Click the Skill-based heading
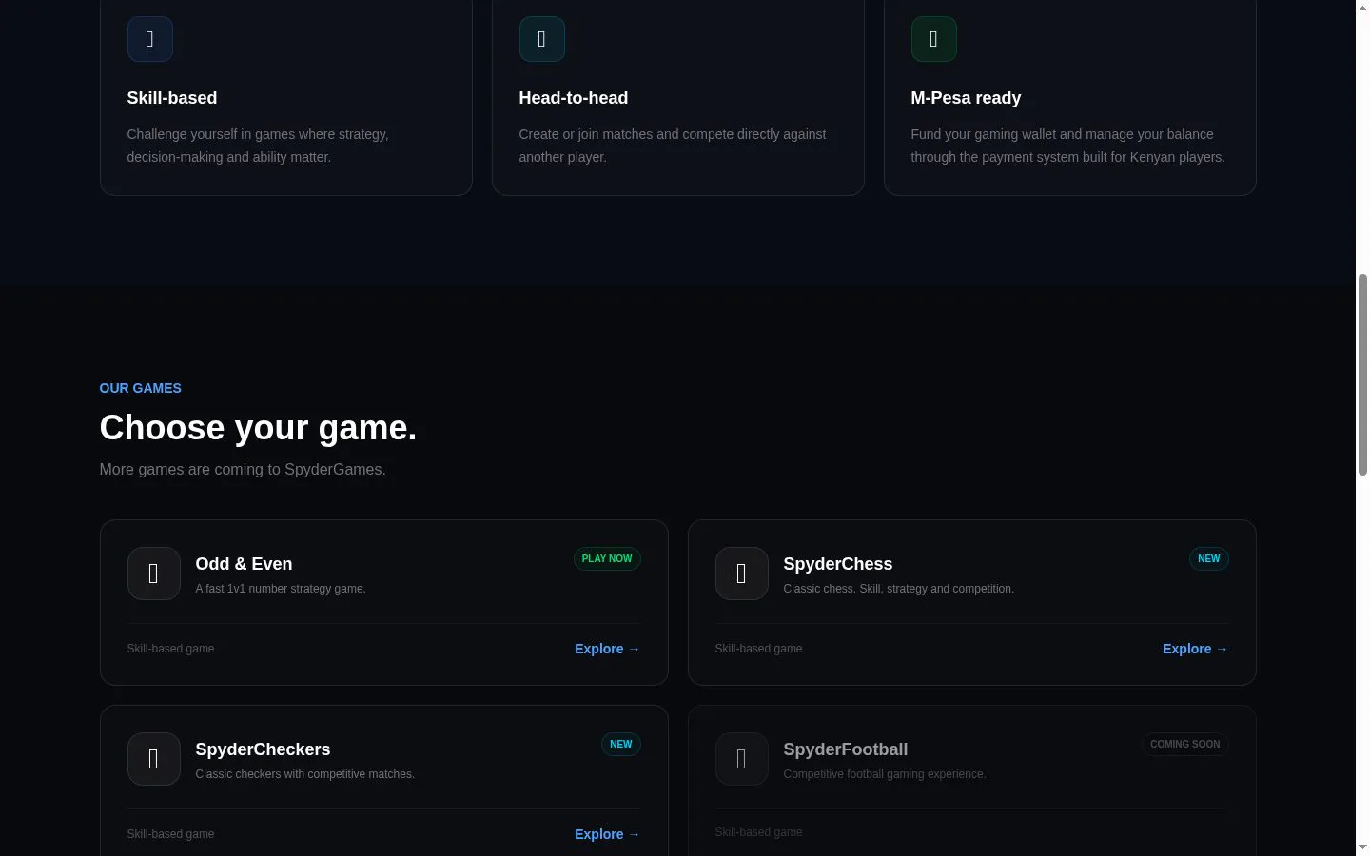This screenshot has width=1370, height=856. [171, 98]
